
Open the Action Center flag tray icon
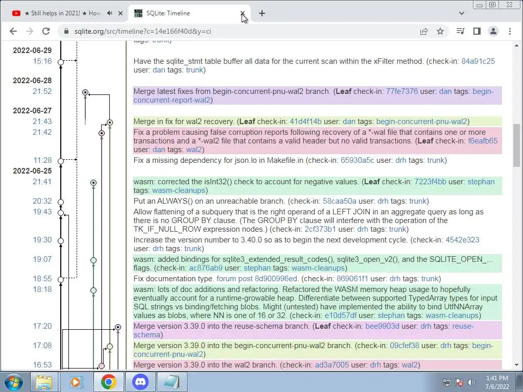pyautogui.click(x=459, y=382)
